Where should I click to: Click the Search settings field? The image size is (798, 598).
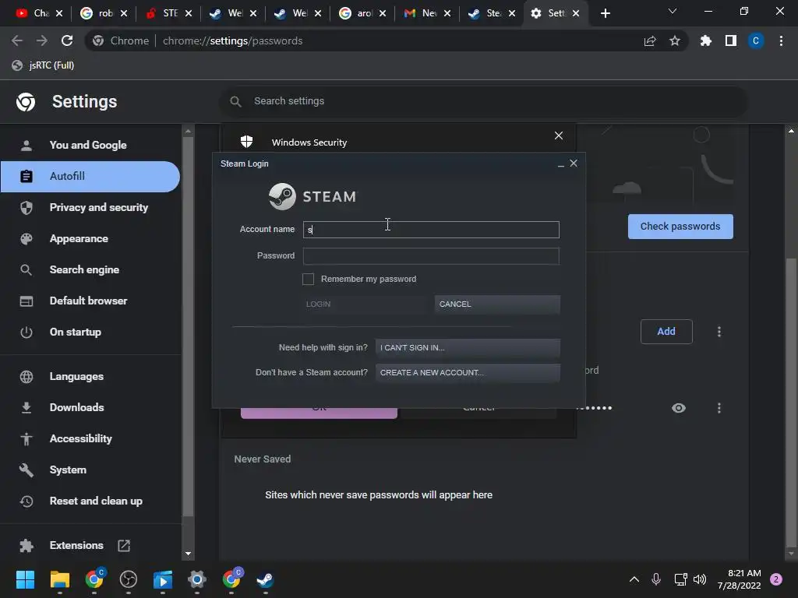point(483,101)
